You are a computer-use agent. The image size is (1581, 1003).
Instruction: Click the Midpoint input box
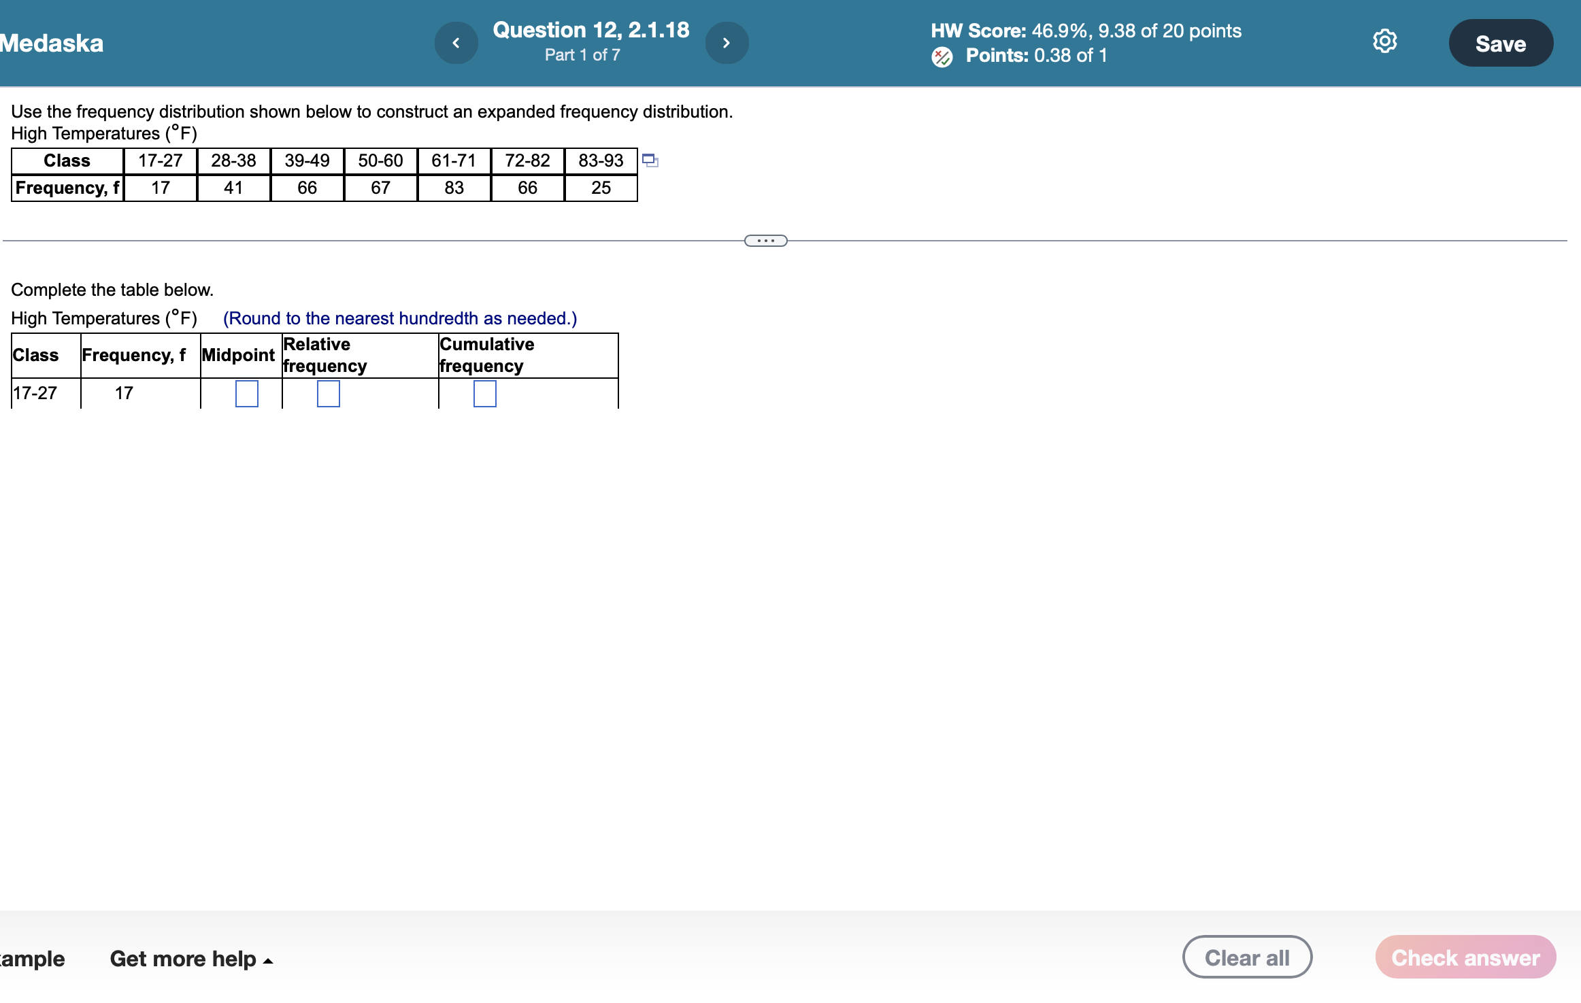point(246,394)
